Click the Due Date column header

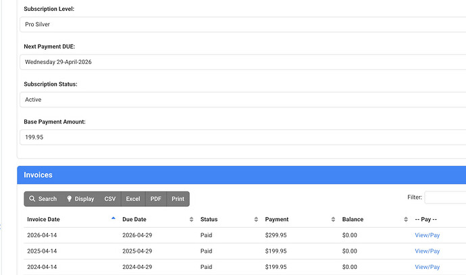click(134, 219)
